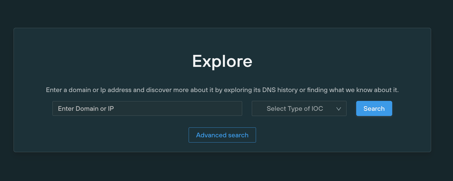This screenshot has height=181, width=453.
Task: Click the description sentence below Explore
Action: pos(222,90)
